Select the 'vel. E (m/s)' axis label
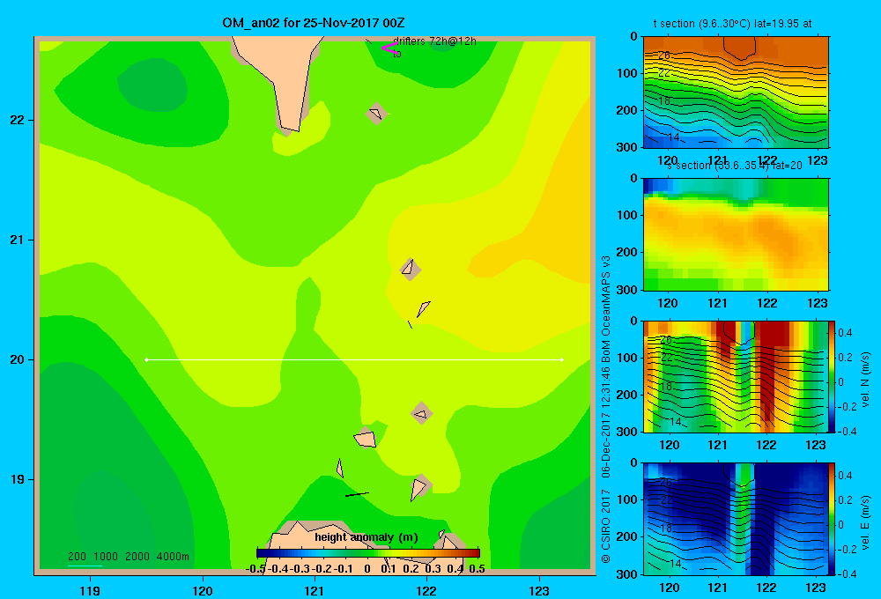Image resolution: width=881 pixels, height=599 pixels. pyautogui.click(x=865, y=521)
